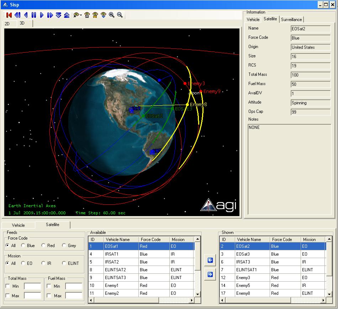
Task: Open the view-from eye icon dropdown arrow
Action: point(81,15)
